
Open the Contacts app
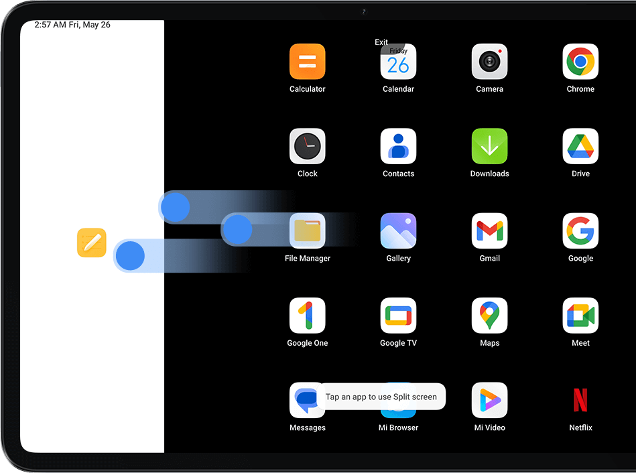pyautogui.click(x=398, y=146)
